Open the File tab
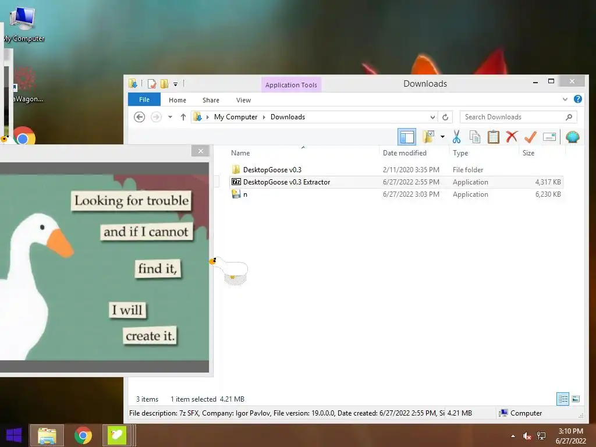Screen dimensions: 596x447 pos(144,100)
